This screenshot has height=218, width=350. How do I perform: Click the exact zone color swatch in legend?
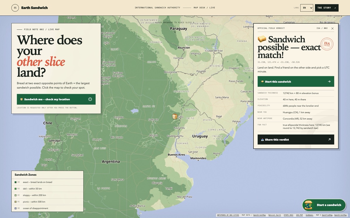click(15, 182)
